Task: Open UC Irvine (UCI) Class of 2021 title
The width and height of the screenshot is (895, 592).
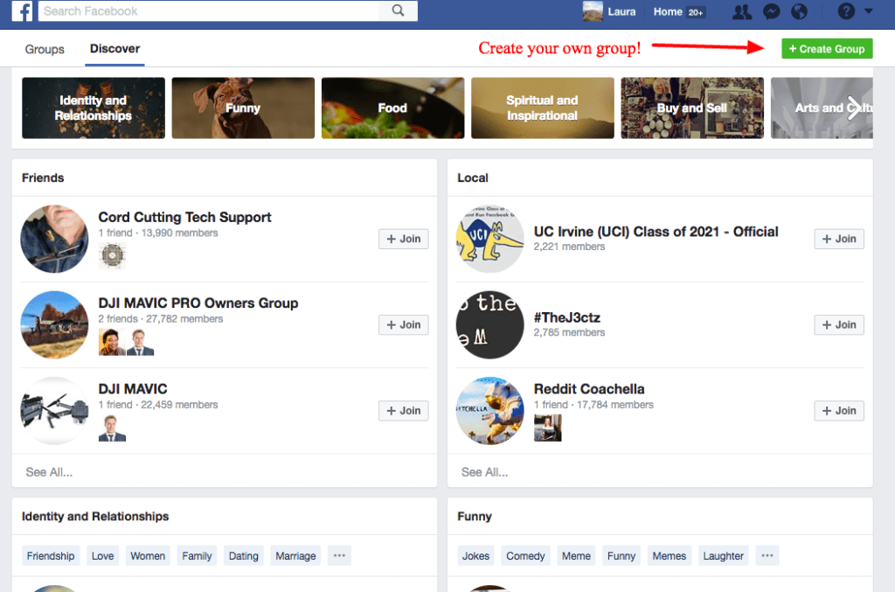Action: point(656,231)
